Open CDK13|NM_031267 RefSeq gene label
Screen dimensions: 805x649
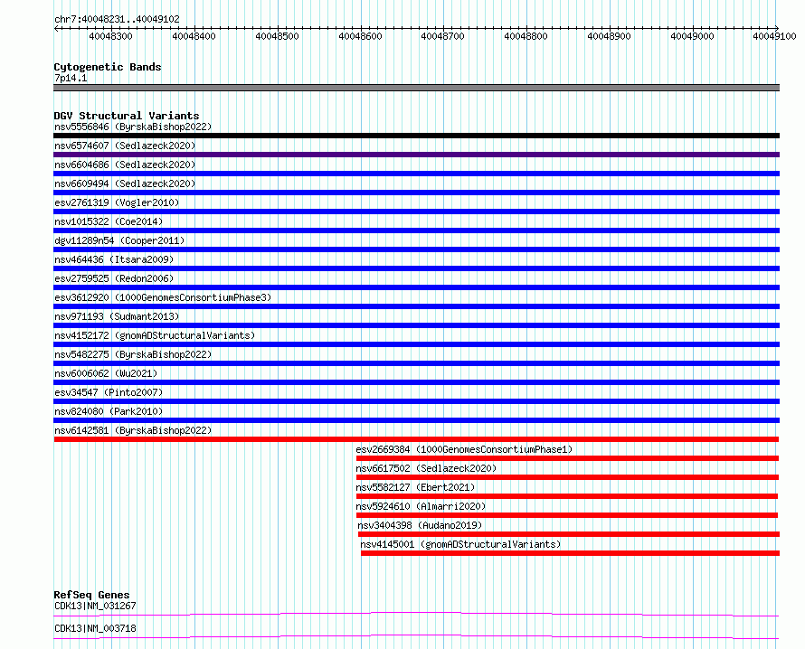(95, 606)
